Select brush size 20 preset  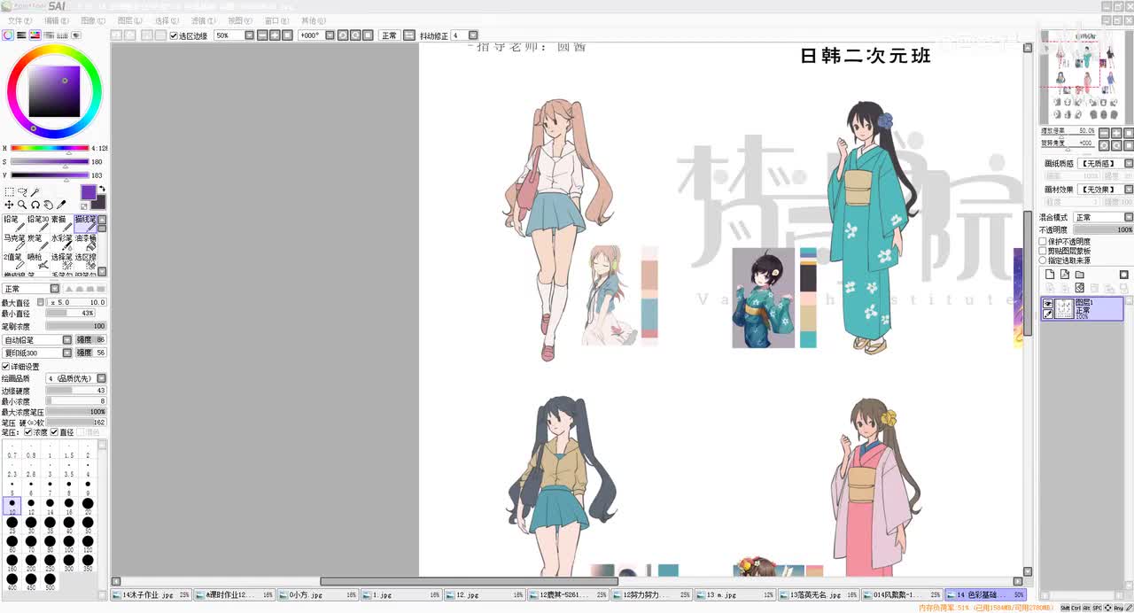[x=88, y=505]
